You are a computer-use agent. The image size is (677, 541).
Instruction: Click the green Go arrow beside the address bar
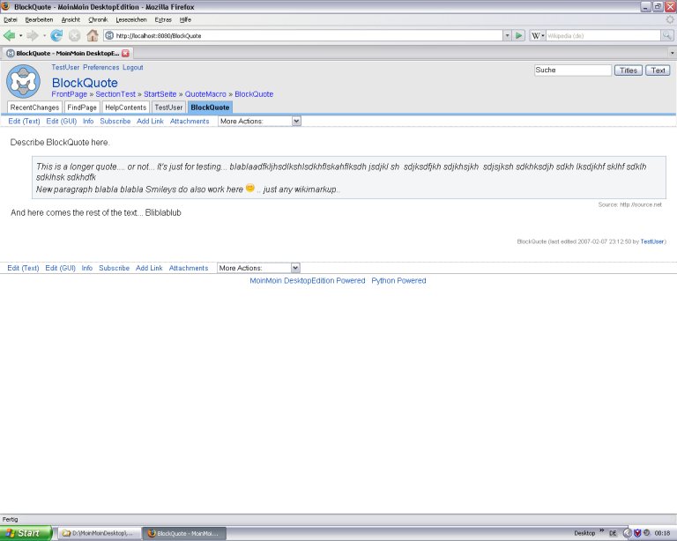pos(519,35)
